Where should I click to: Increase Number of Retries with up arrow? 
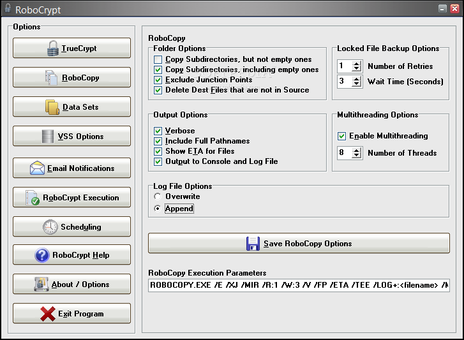point(357,64)
